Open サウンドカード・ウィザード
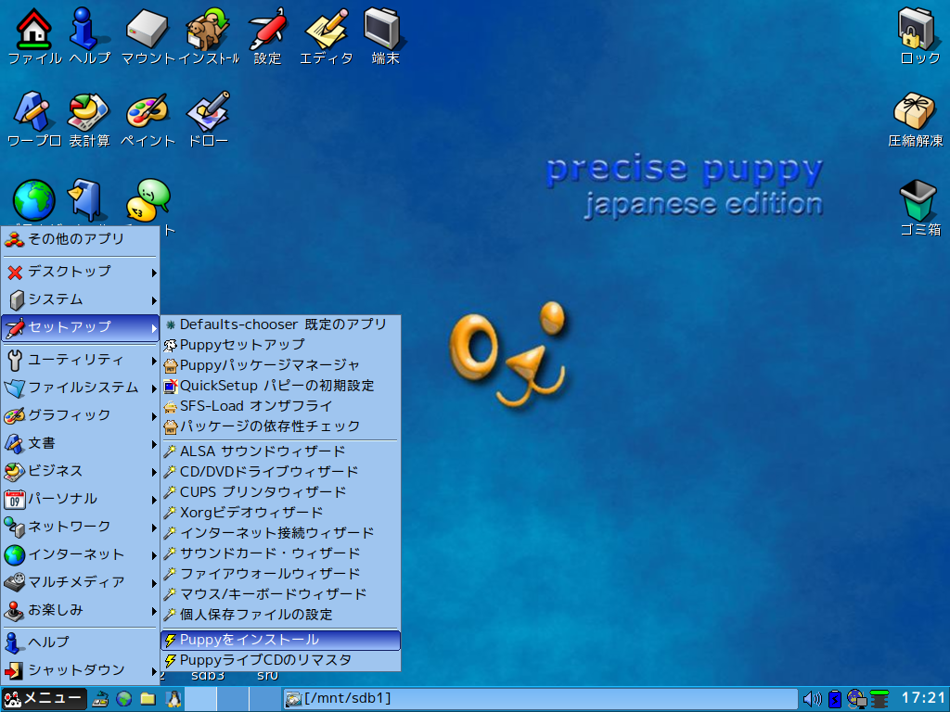Screen dimensions: 950x712 click(280, 554)
